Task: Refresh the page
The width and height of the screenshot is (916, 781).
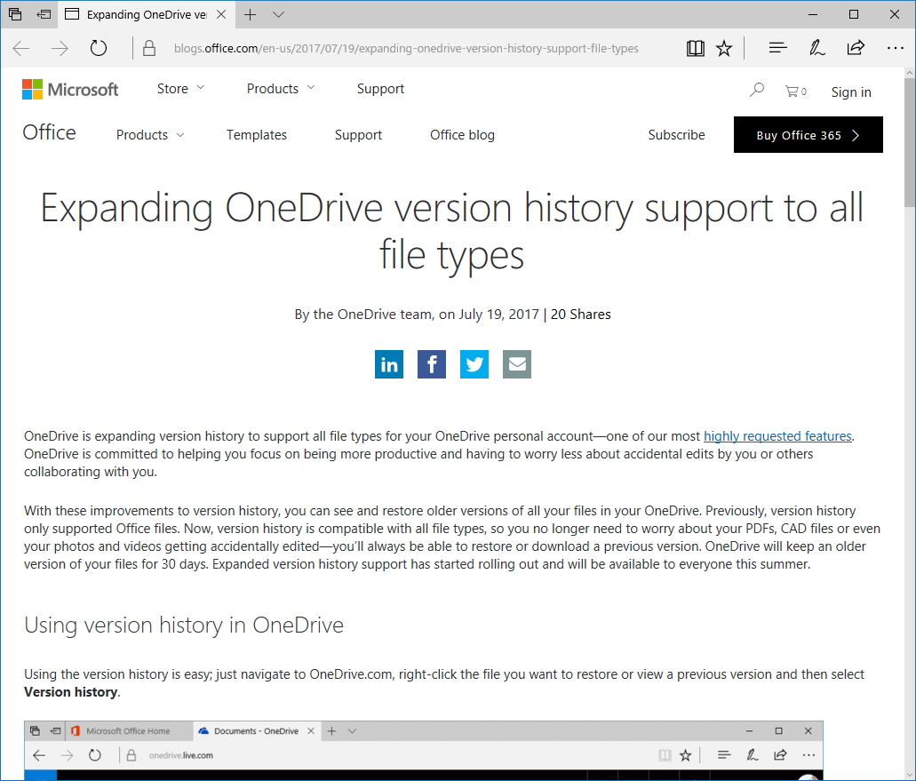Action: click(x=98, y=48)
